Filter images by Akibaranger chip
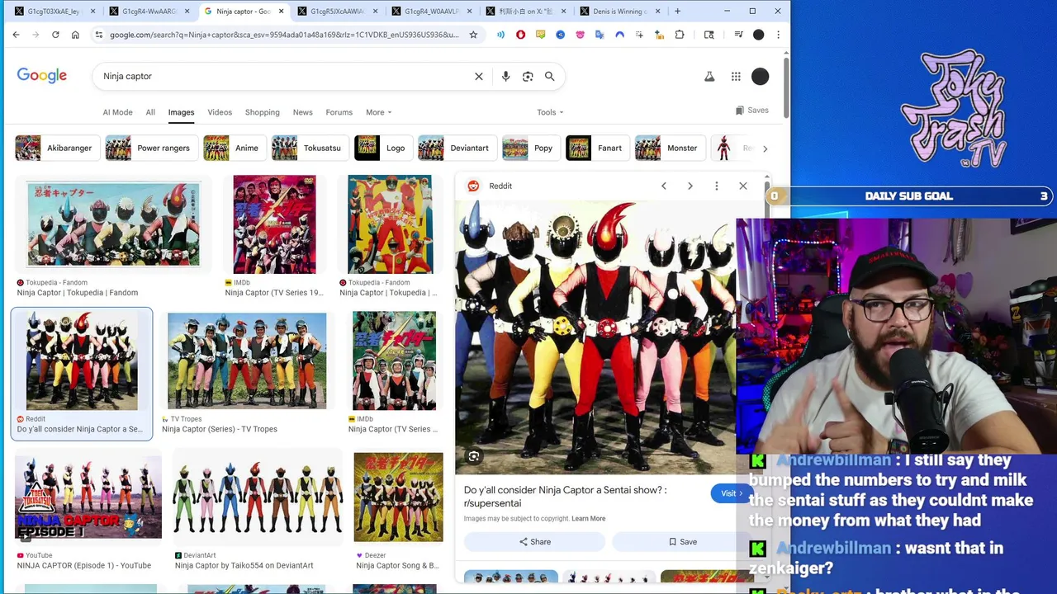 point(57,148)
